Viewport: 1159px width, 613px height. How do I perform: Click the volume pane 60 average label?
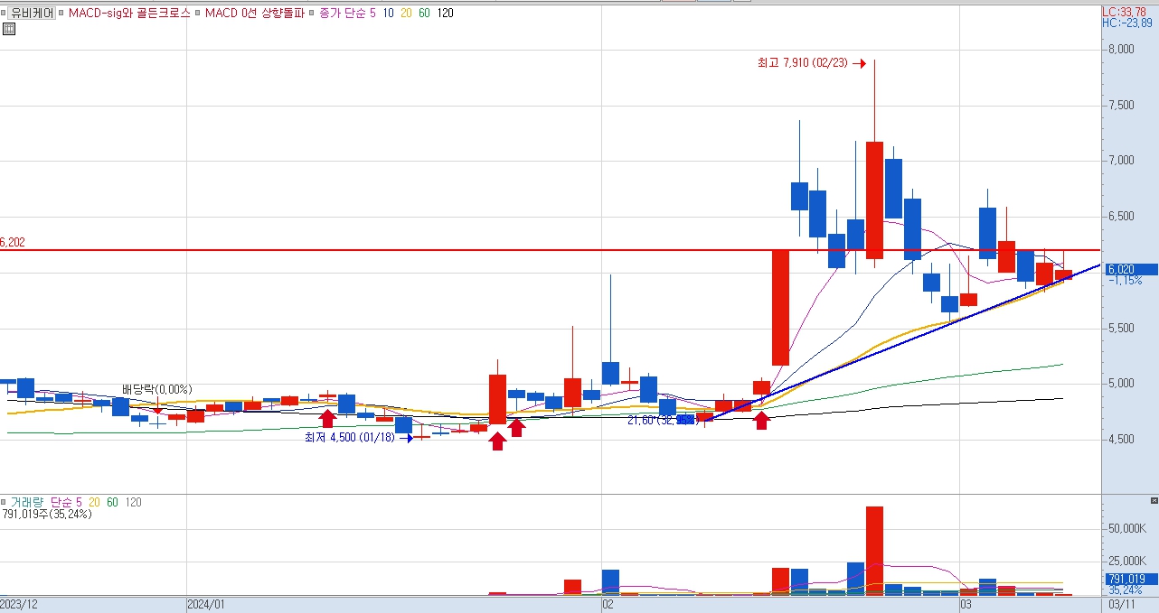click(x=113, y=502)
